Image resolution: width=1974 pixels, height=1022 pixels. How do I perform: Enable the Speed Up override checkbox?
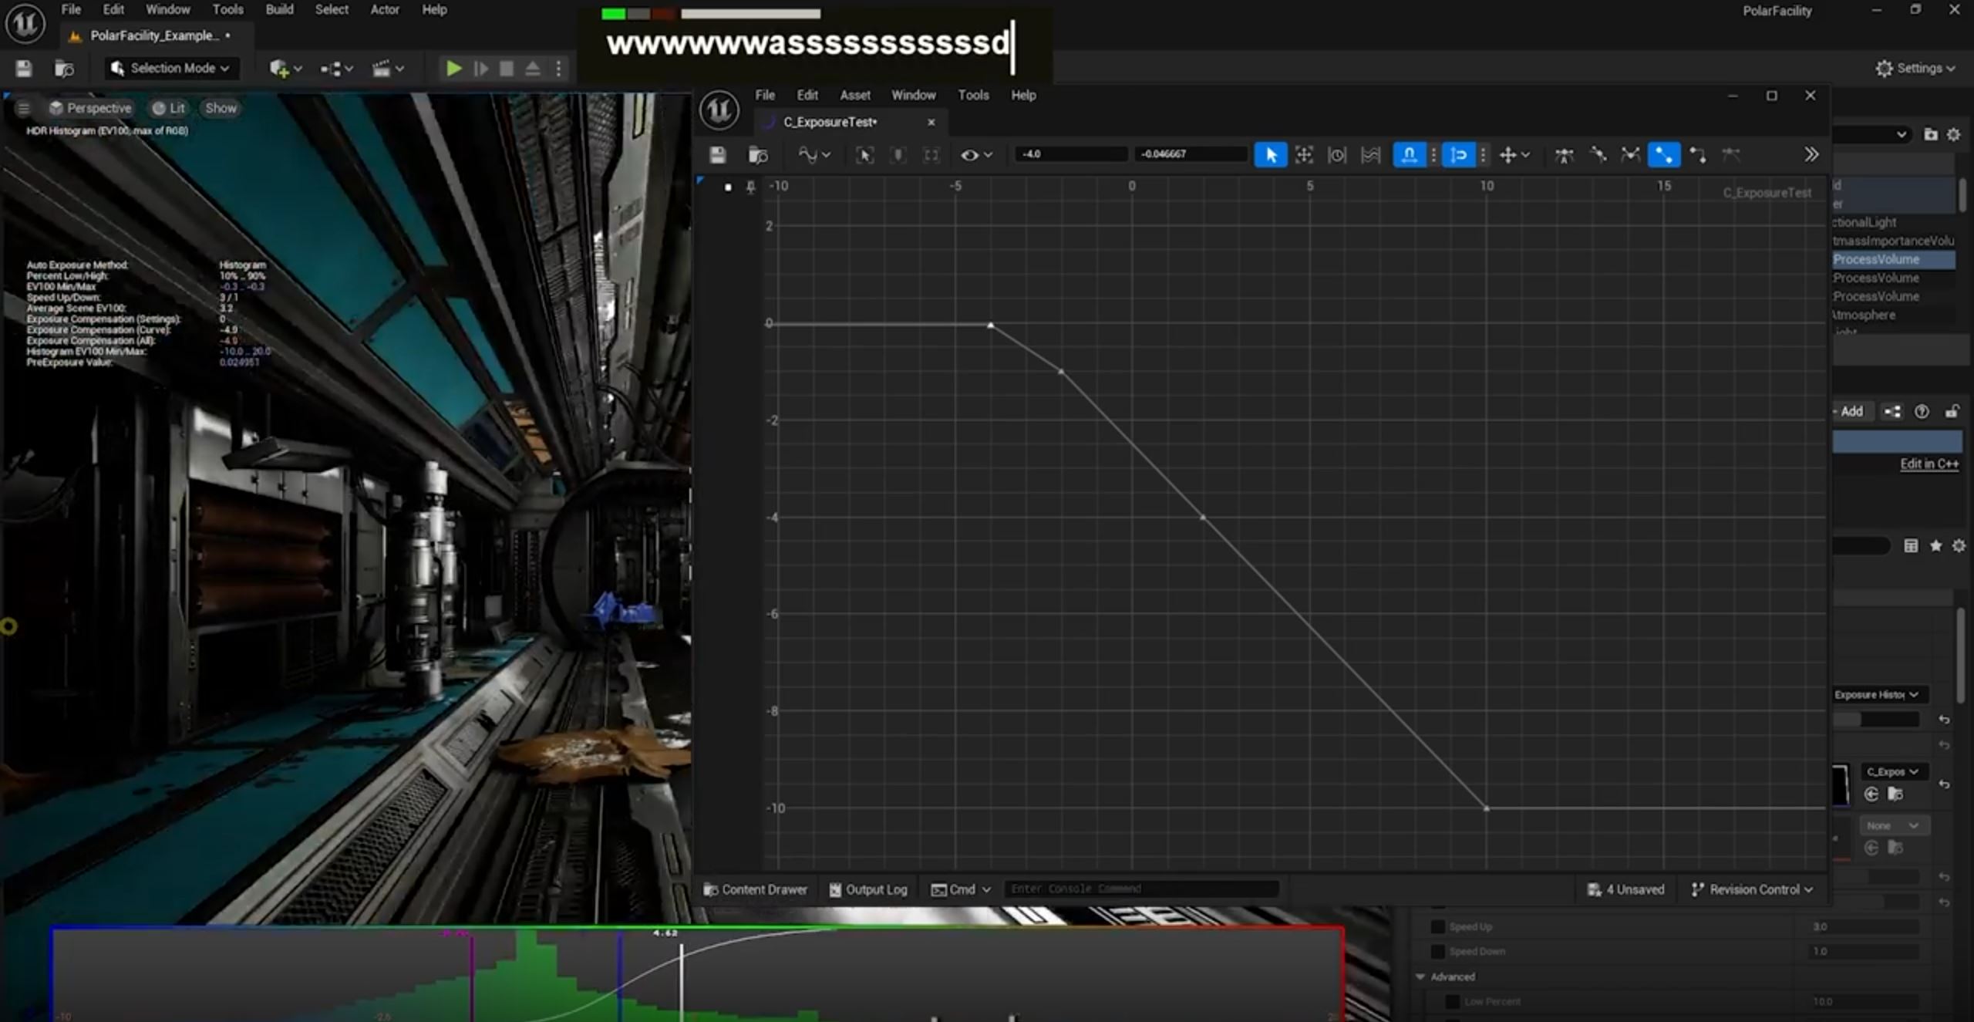click(x=1437, y=926)
